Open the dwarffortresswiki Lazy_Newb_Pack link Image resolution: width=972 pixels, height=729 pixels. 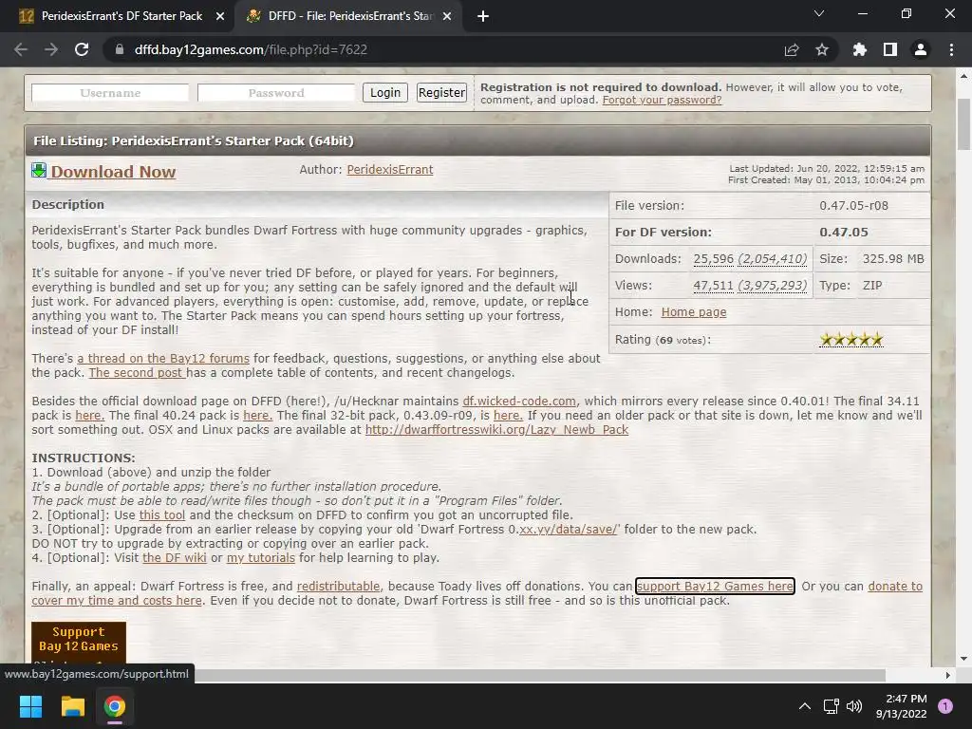(x=496, y=430)
